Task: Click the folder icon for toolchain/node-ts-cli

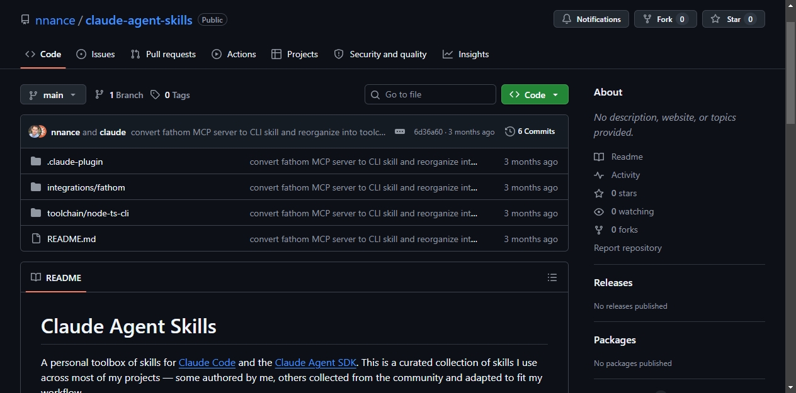Action: tap(36, 213)
